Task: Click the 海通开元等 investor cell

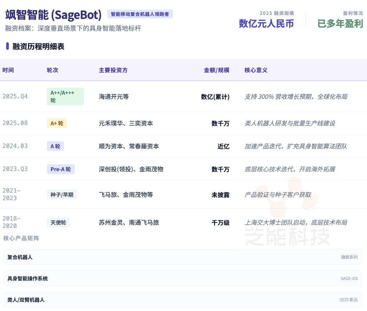Action: (114, 97)
